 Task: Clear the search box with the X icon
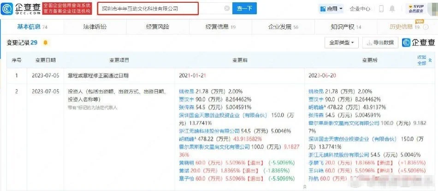[227, 9]
